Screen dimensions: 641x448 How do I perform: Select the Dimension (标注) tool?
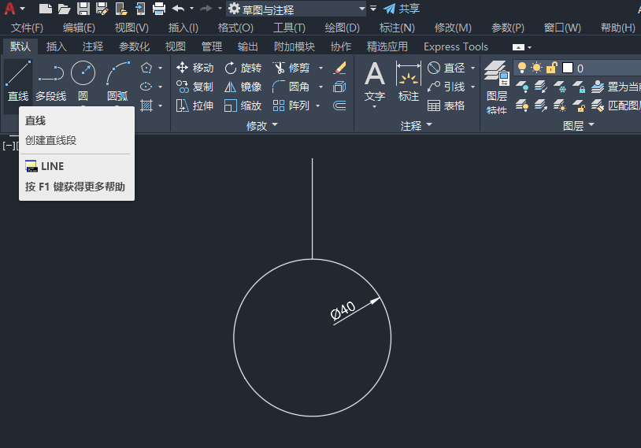click(x=409, y=81)
